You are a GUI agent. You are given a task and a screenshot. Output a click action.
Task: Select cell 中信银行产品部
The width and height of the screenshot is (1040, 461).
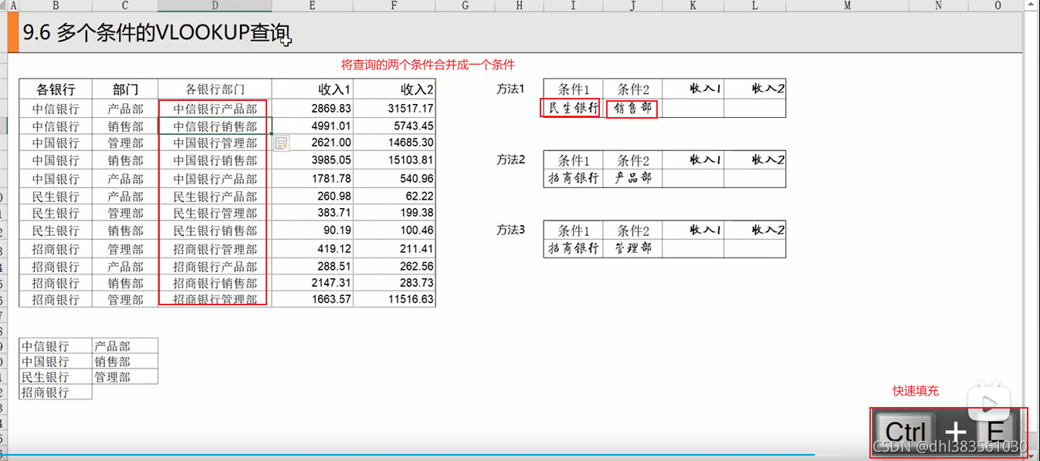[x=215, y=109]
